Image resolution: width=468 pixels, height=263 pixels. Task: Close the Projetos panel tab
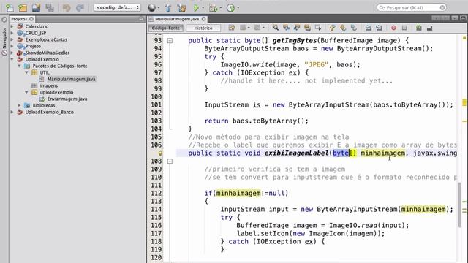[31, 19]
